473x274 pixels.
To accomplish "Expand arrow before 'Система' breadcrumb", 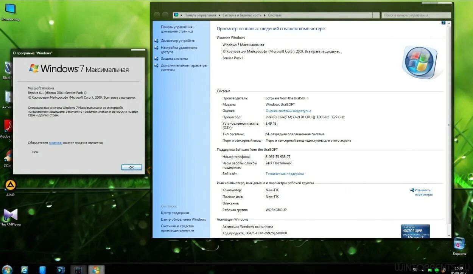I will click(265, 15).
